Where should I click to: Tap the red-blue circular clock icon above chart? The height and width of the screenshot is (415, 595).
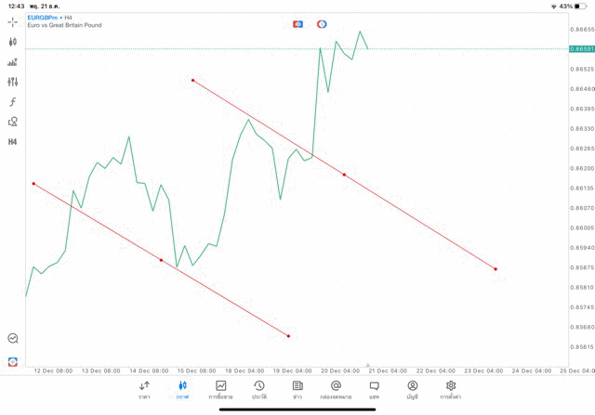coord(322,23)
